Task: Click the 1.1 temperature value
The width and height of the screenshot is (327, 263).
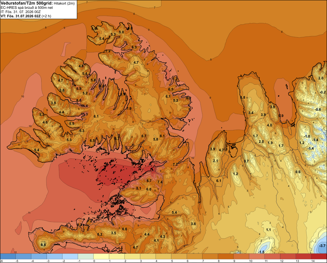Action: coord(268,230)
